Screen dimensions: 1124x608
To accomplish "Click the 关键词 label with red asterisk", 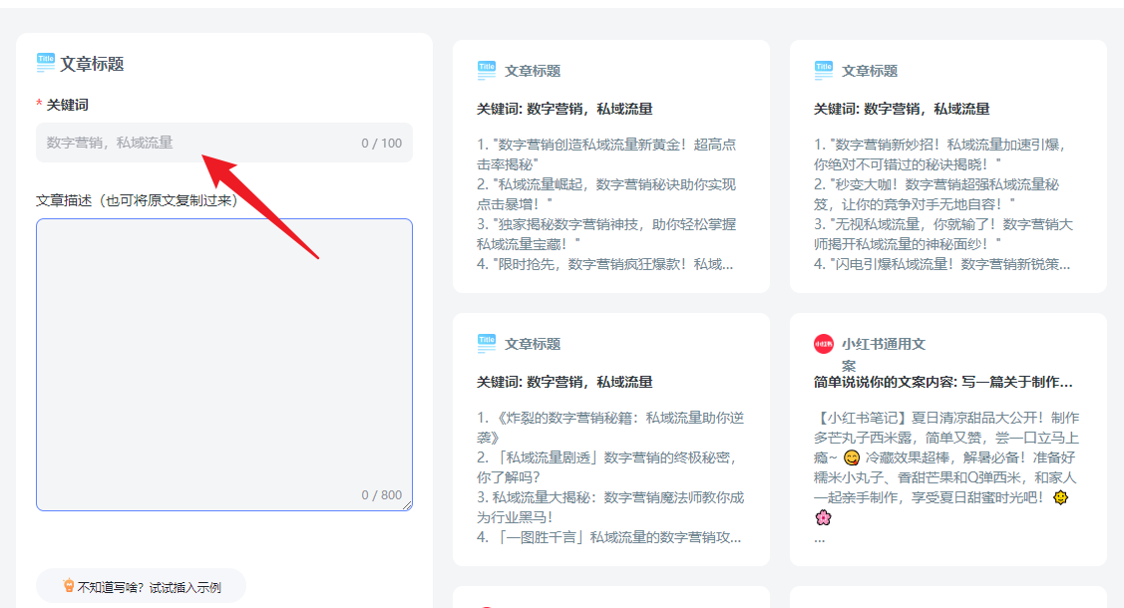I will [x=63, y=105].
